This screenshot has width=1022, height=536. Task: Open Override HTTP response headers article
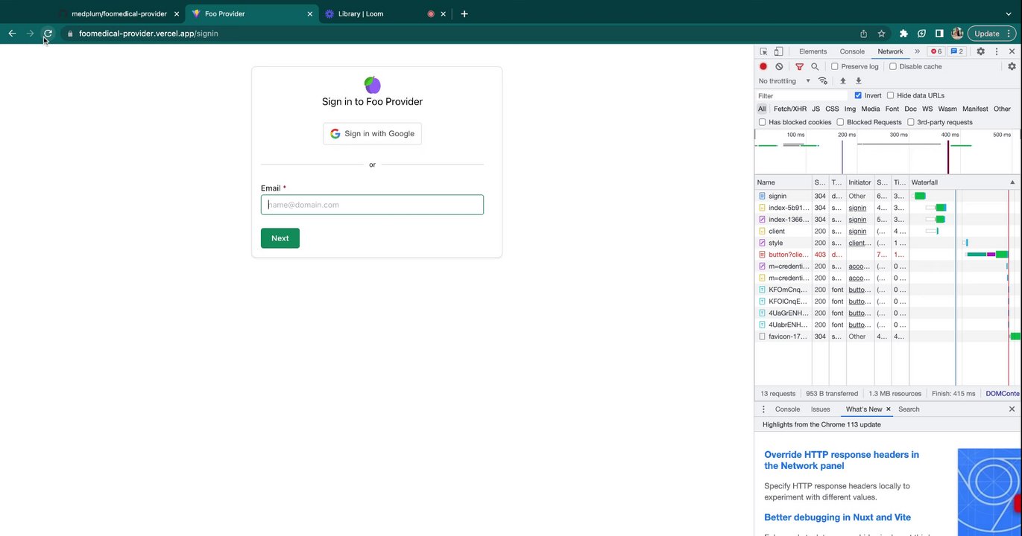pos(842,460)
